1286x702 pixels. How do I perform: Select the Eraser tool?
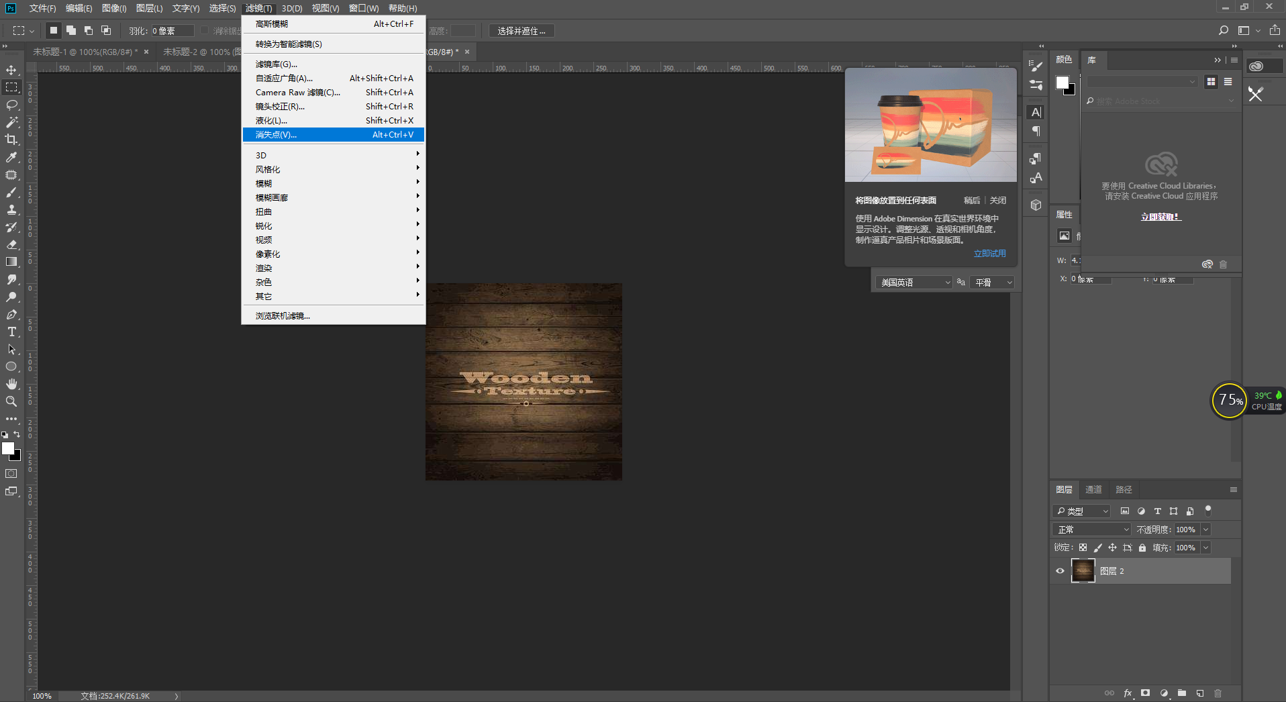tap(11, 244)
